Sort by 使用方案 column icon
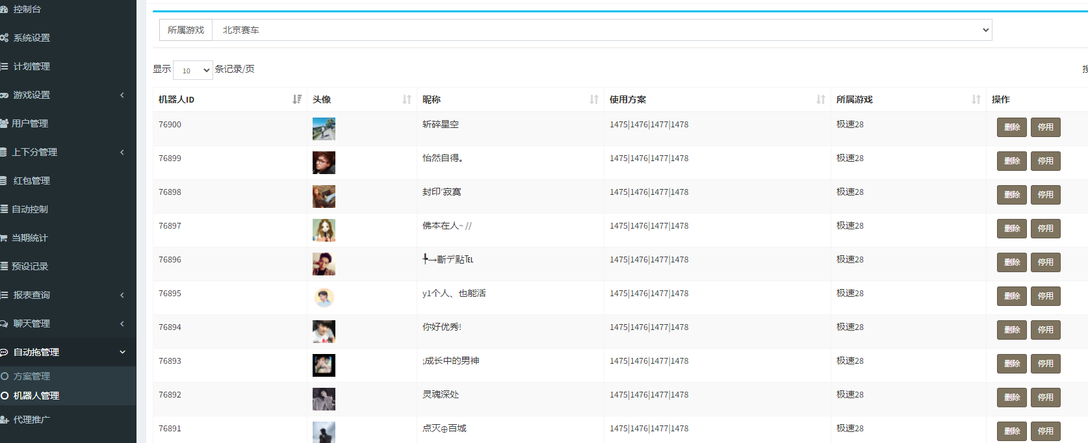Screen dimensions: 1088x443 click(x=821, y=99)
